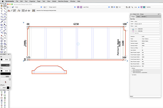Select the Text tool
This screenshot has height=108, width=163.
coord(1,11)
